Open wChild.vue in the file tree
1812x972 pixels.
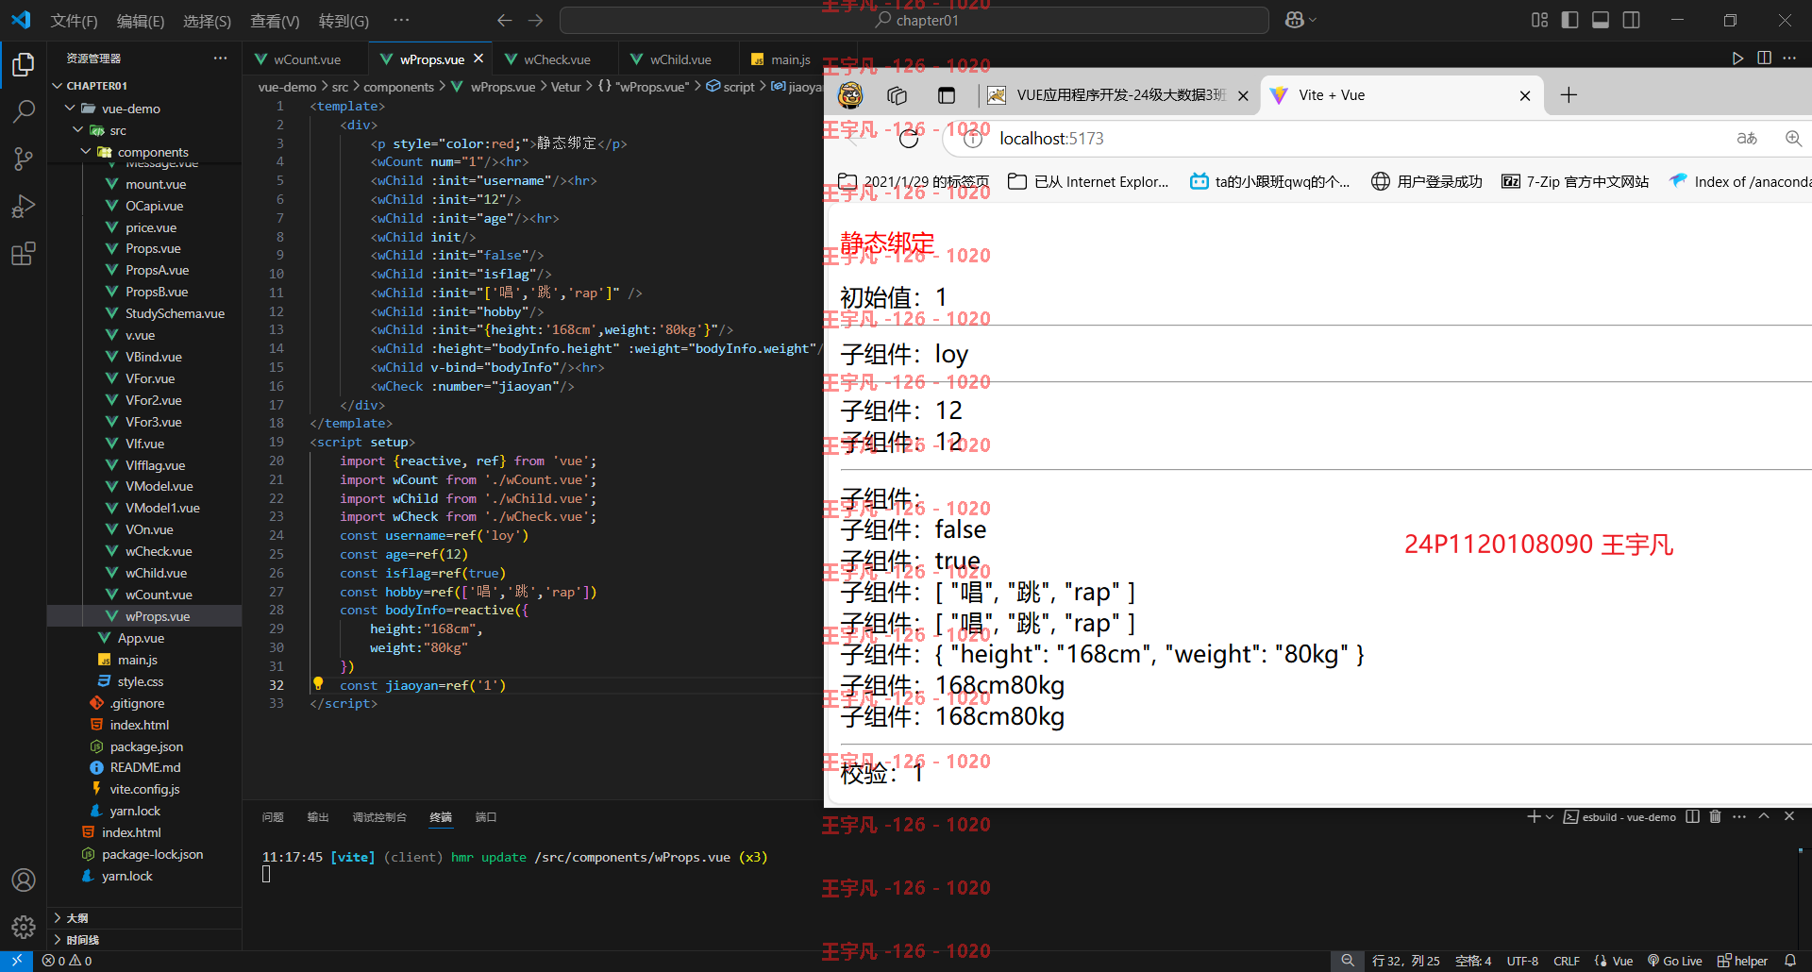(156, 573)
